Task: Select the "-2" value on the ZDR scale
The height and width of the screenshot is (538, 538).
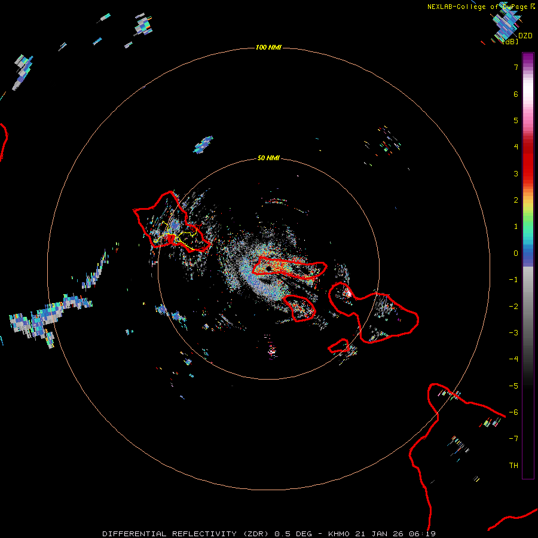Action: tap(513, 307)
